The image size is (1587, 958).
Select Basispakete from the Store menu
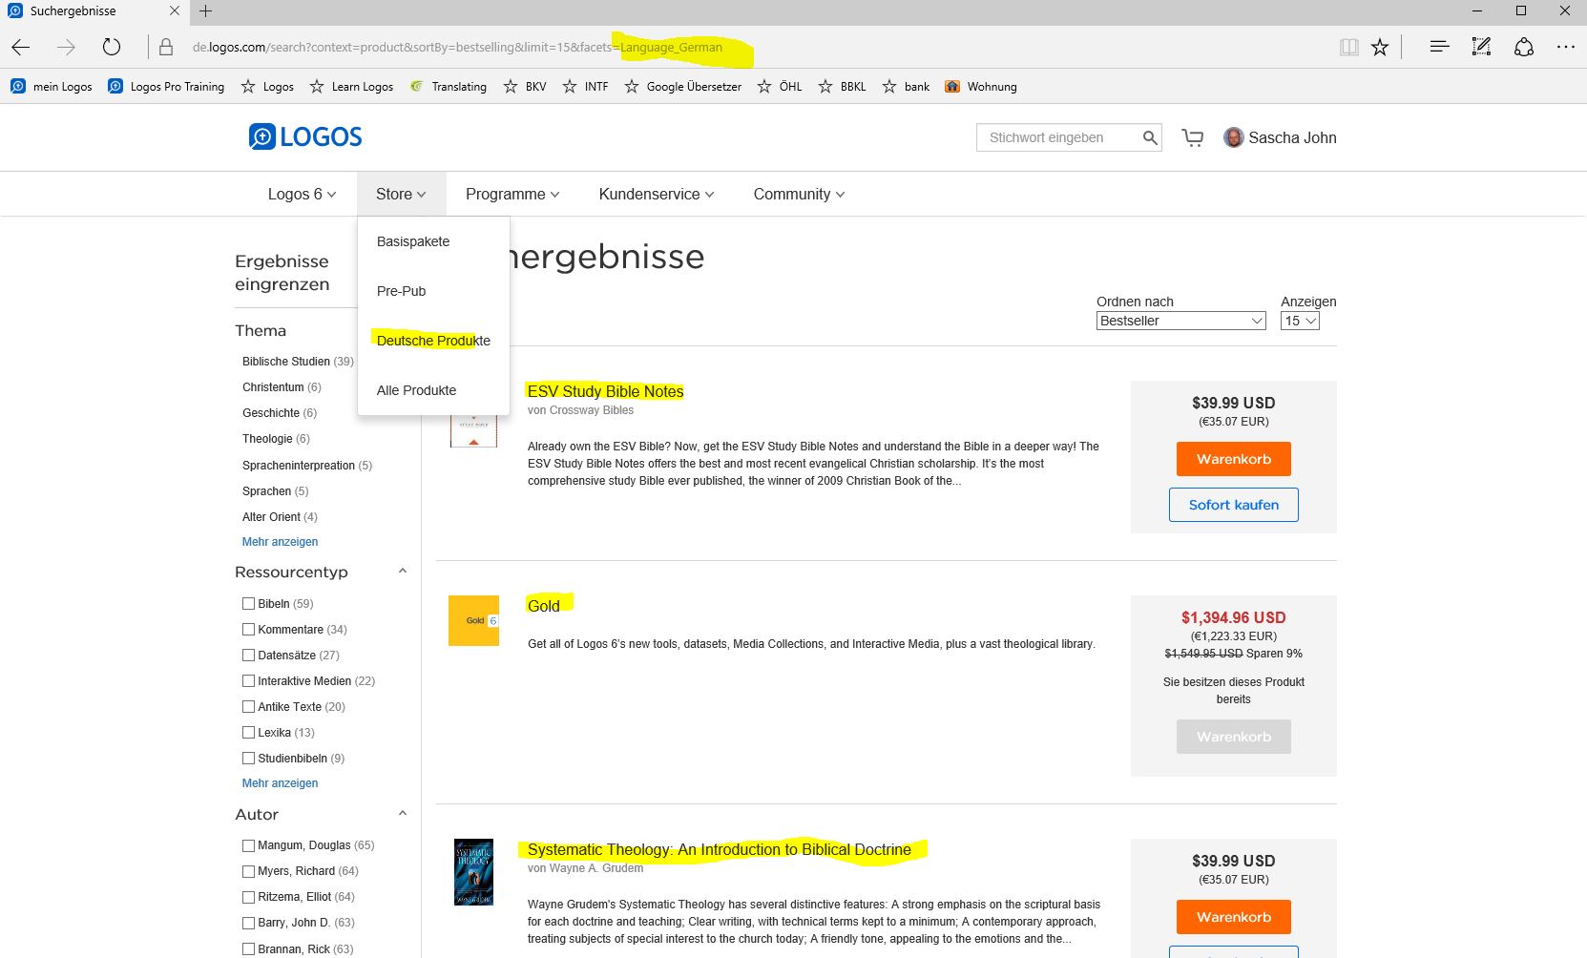pyautogui.click(x=413, y=241)
